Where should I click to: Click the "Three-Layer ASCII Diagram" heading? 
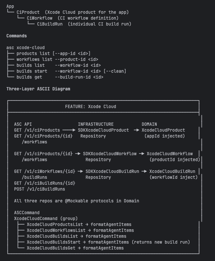click(x=38, y=89)
